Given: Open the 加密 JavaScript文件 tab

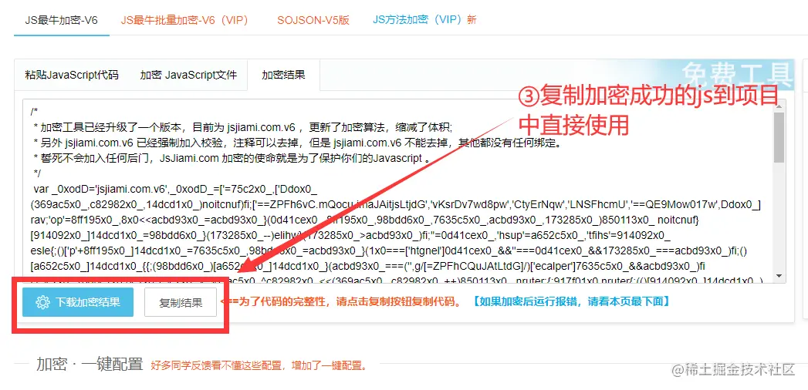Looking at the screenshot, I should coord(188,75).
